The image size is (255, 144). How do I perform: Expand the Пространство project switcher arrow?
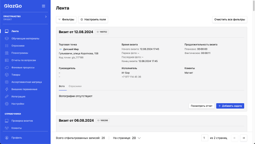click(x=46, y=17)
